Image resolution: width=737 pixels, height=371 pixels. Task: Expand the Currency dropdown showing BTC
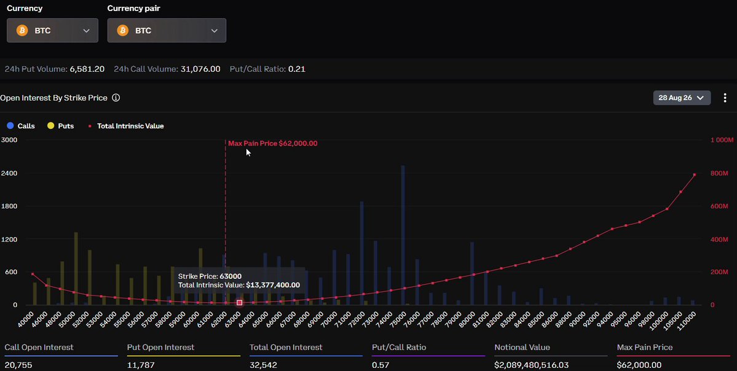[52, 31]
